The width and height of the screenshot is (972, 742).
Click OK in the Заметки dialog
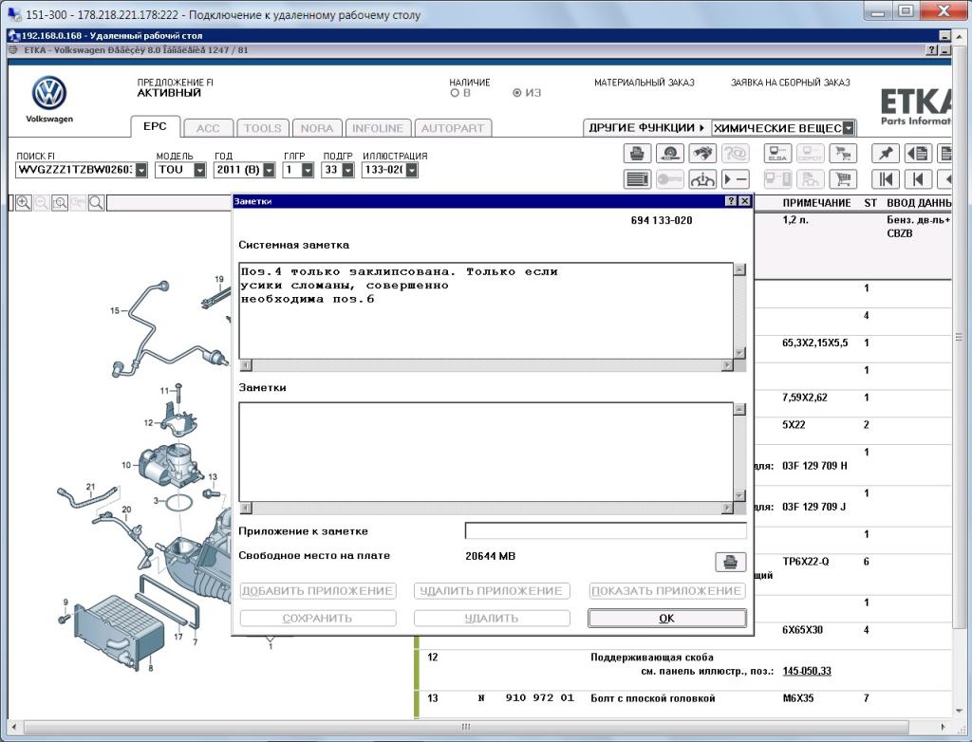[x=667, y=618]
